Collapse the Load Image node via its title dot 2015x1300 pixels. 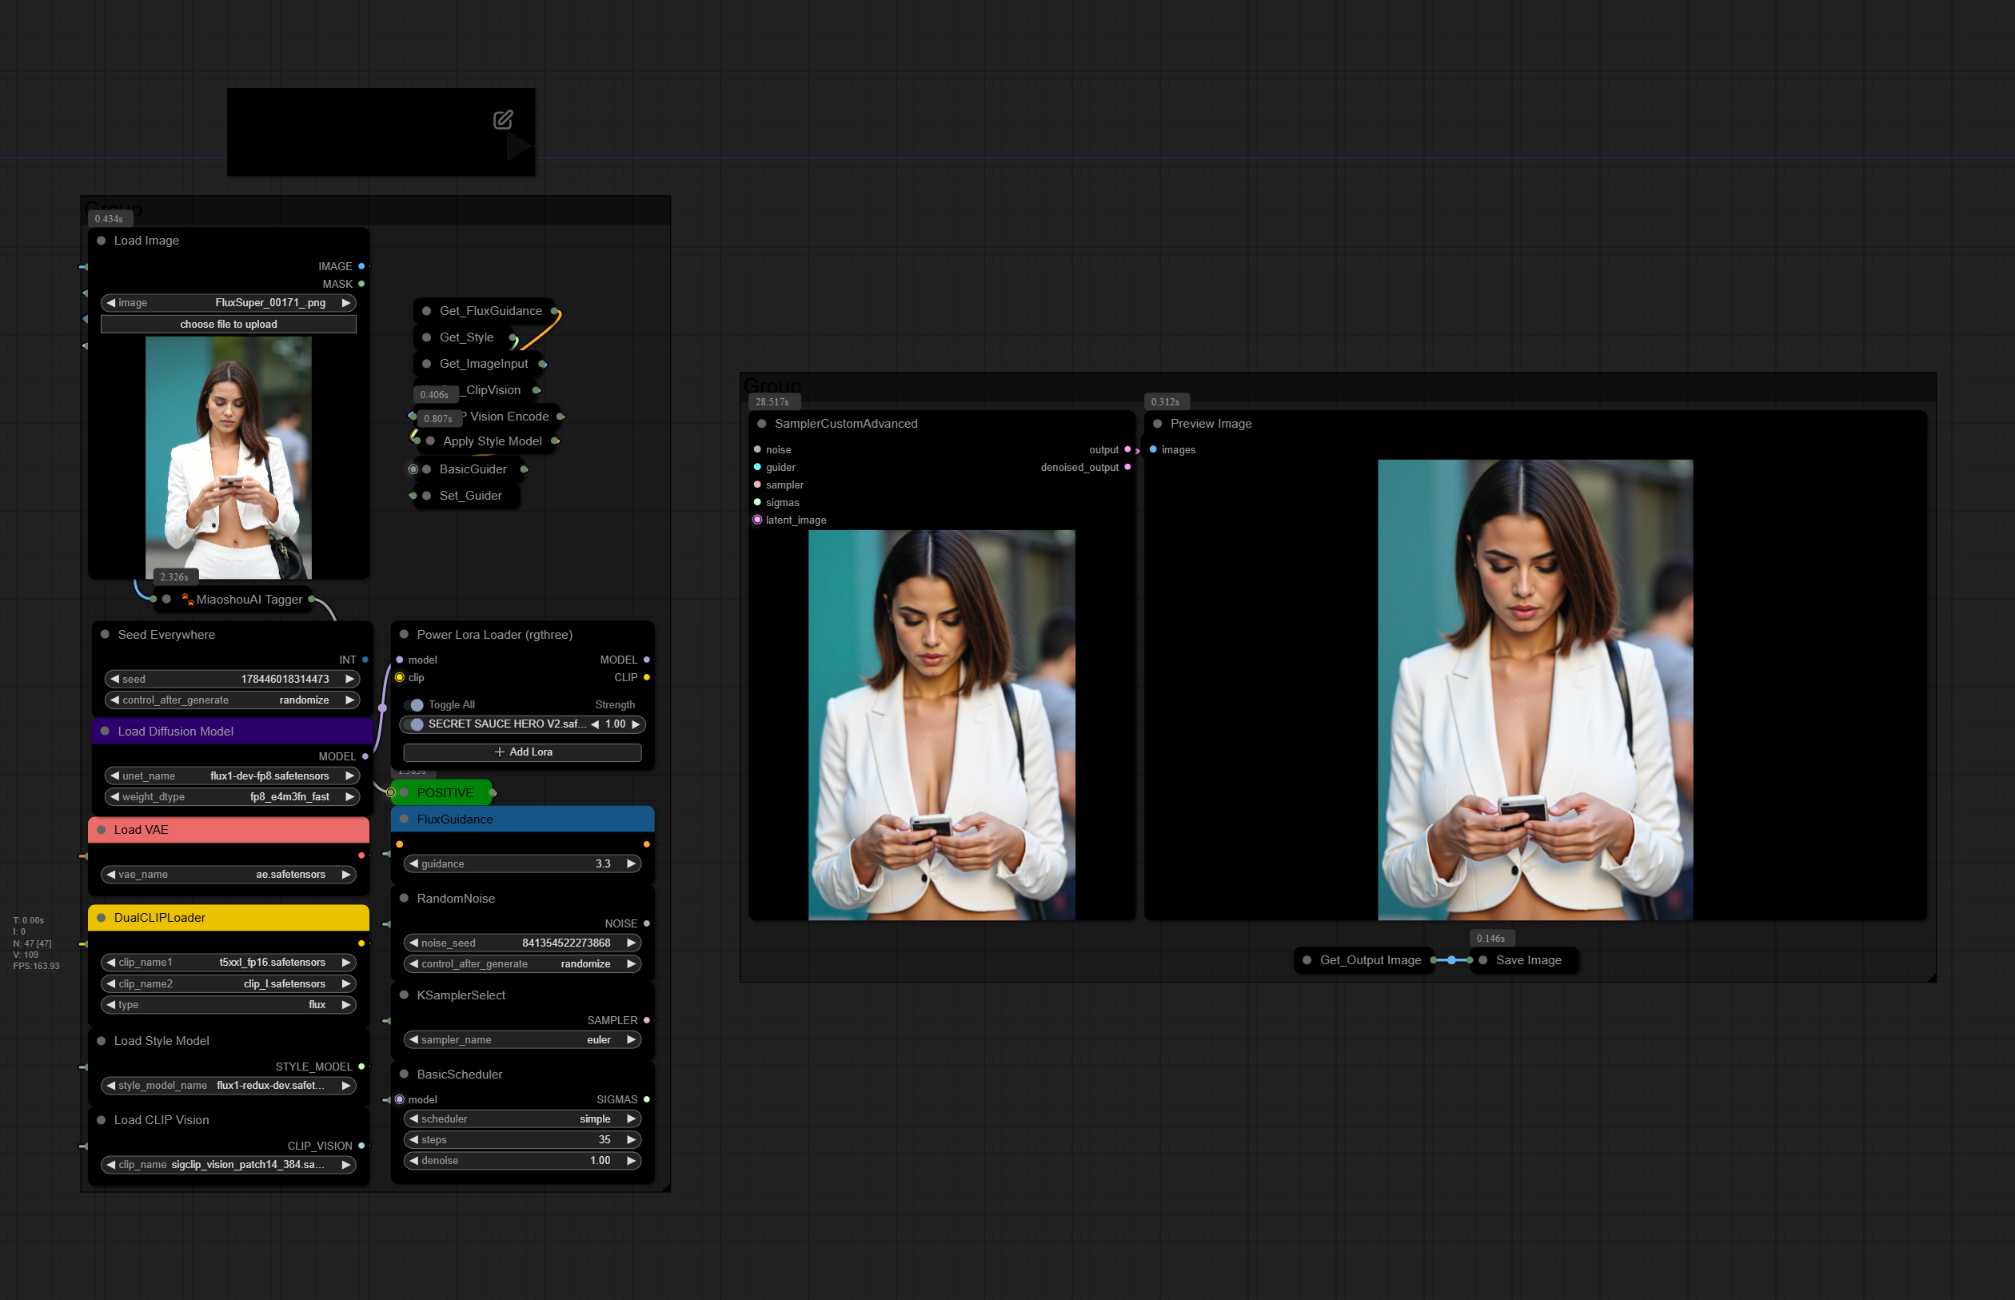tap(102, 241)
